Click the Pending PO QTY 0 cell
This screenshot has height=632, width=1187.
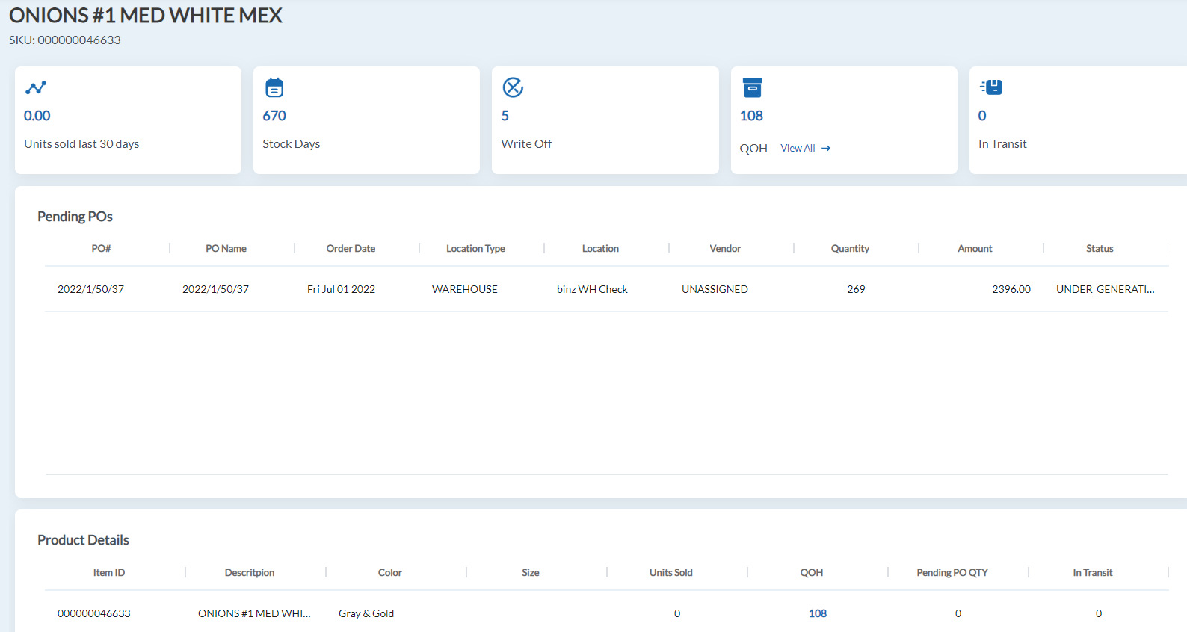tap(958, 613)
